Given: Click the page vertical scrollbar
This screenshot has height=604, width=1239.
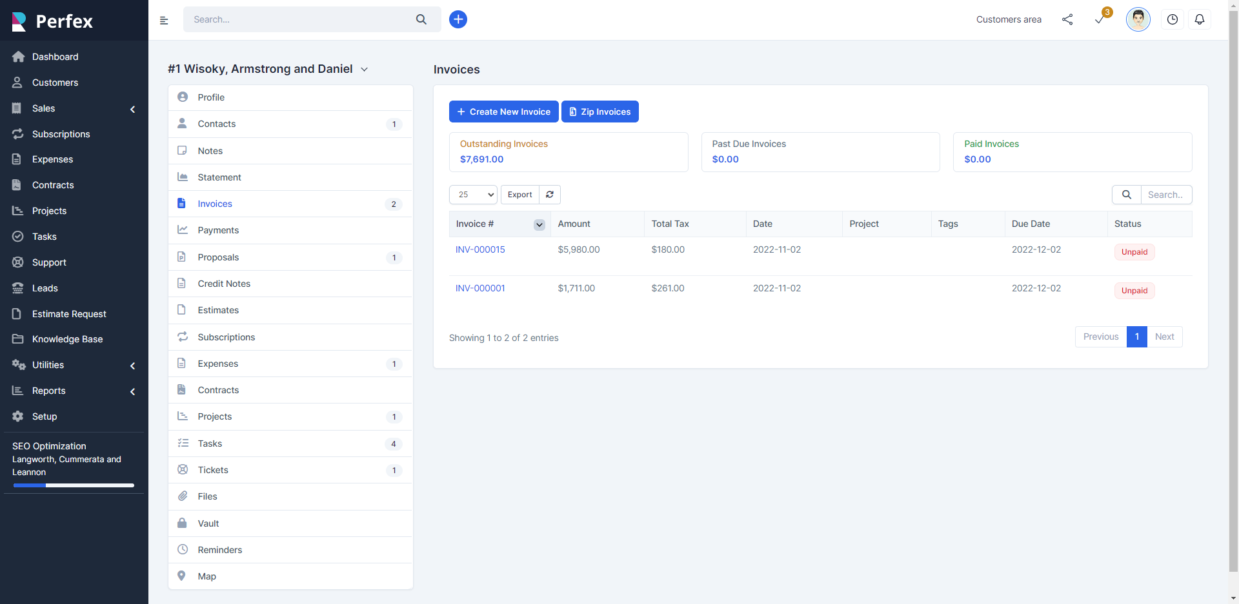Looking at the screenshot, I should tap(1233, 290).
